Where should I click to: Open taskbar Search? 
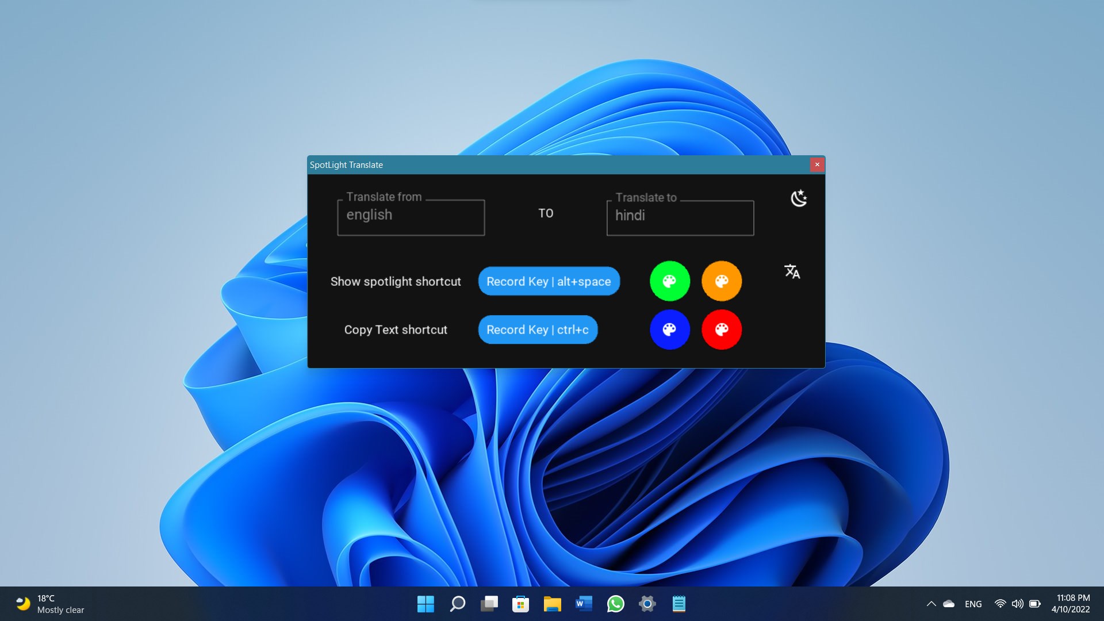pos(458,604)
